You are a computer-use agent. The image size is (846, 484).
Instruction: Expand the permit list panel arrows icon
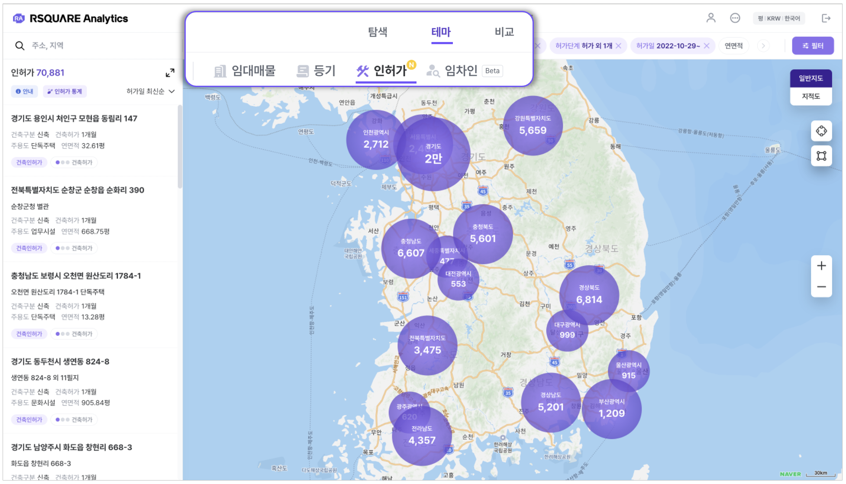tap(170, 73)
